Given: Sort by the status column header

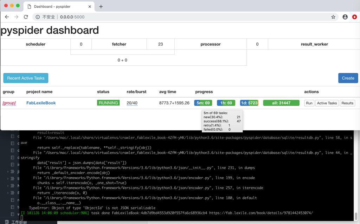Looking at the screenshot, I should [103, 92].
